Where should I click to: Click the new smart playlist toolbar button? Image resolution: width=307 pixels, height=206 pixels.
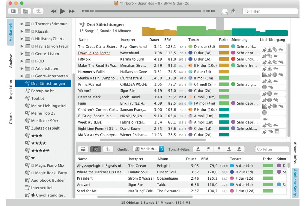(x=39, y=11)
